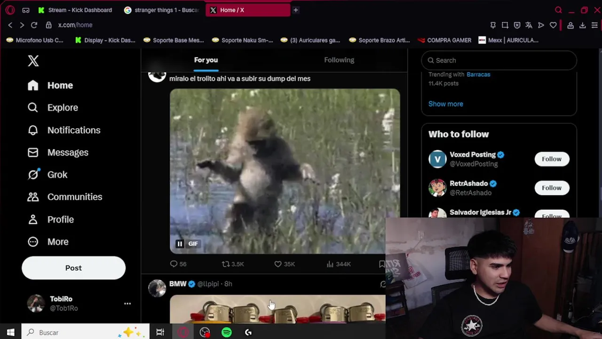The width and height of the screenshot is (602, 339).
Task: Switch to Stream - Kick Dashboard browser tab
Action: tap(75, 10)
